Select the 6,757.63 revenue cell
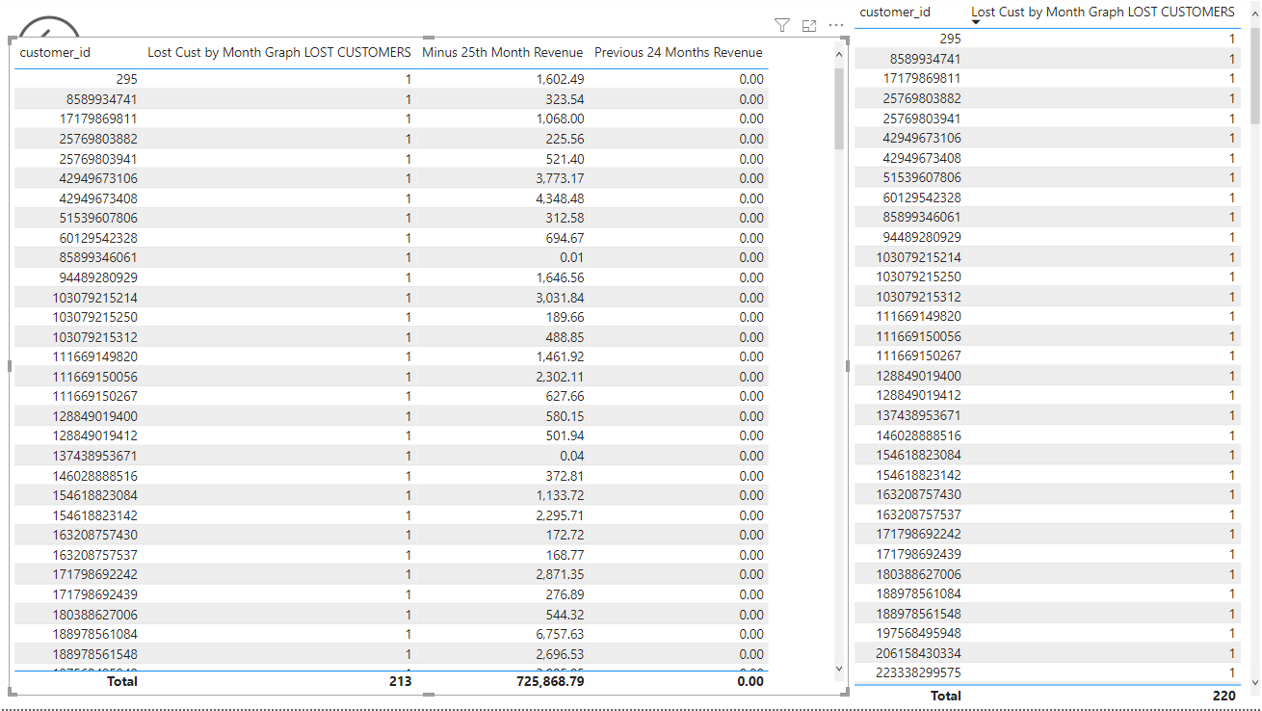This screenshot has height=711, width=1262. click(x=560, y=634)
